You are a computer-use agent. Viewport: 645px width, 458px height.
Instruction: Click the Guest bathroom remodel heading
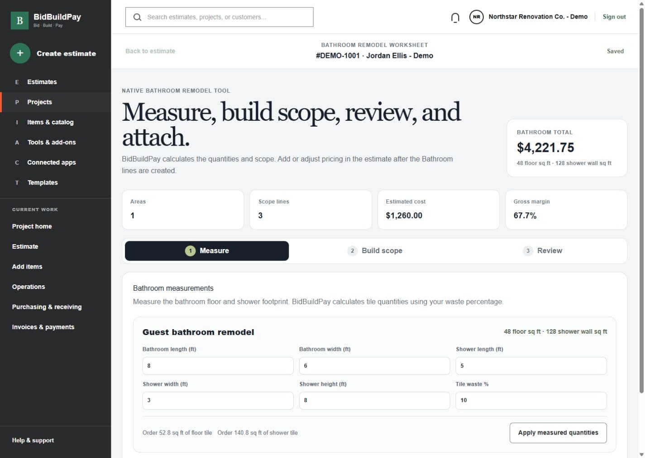[198, 332]
